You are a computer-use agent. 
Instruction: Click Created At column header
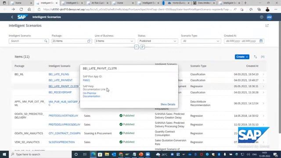click(252, 66)
